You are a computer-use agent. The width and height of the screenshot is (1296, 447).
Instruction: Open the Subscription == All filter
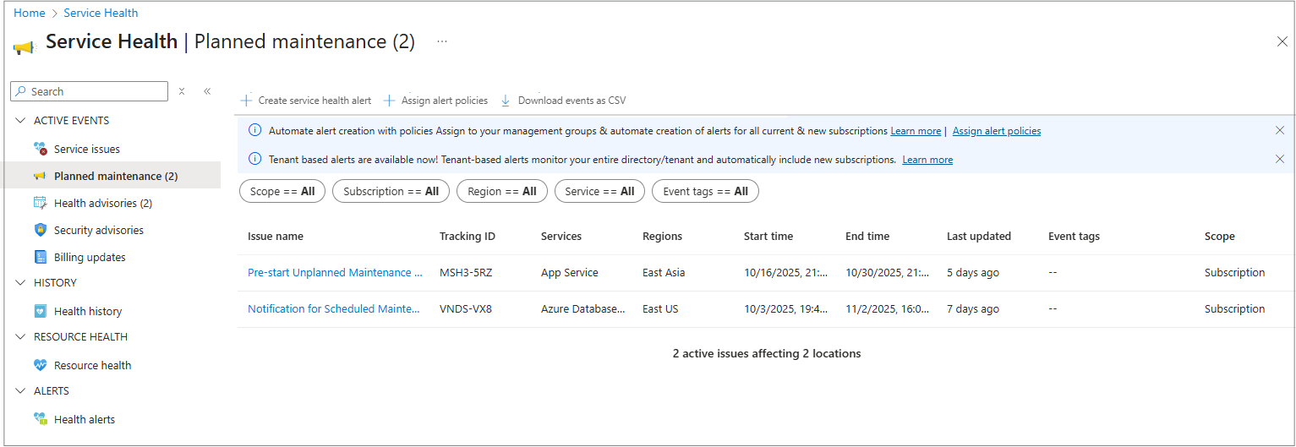pyautogui.click(x=391, y=192)
